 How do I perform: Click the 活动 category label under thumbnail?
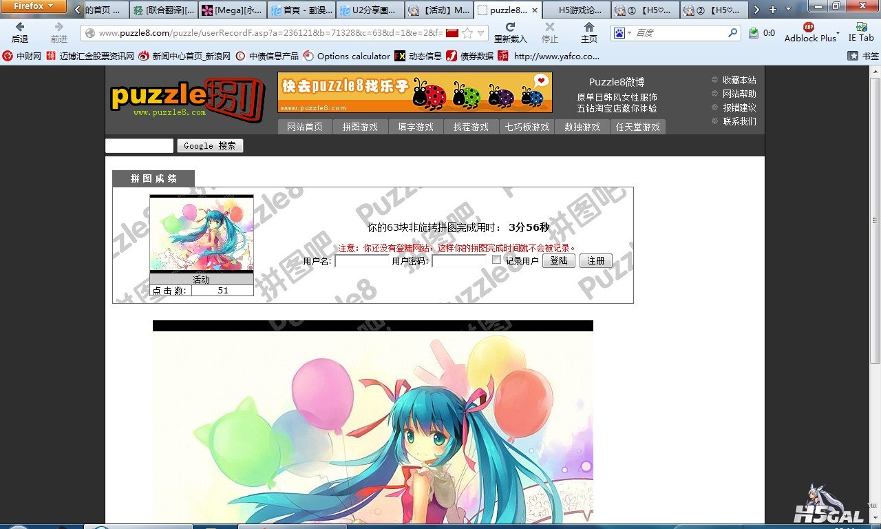pos(202,280)
